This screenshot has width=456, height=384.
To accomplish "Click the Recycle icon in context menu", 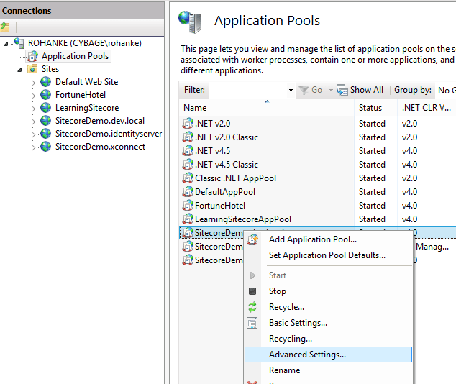I will (252, 307).
